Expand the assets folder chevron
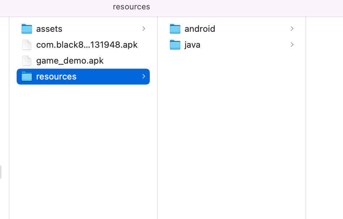343x219 pixels. (144, 29)
